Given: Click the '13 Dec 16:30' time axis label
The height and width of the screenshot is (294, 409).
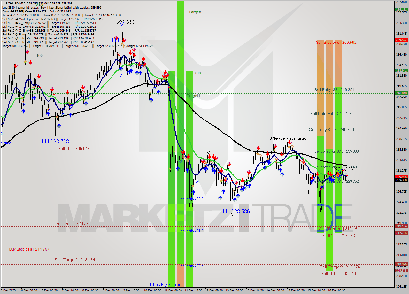Looking at the screenshot, I should point(255,290).
